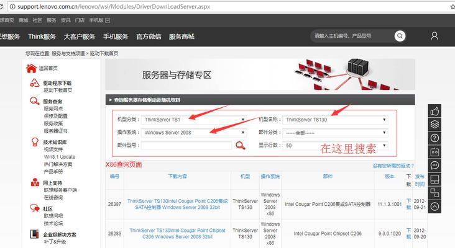Click the 部件型号 text input field
The width and height of the screenshot is (455, 248).
pos(186,145)
